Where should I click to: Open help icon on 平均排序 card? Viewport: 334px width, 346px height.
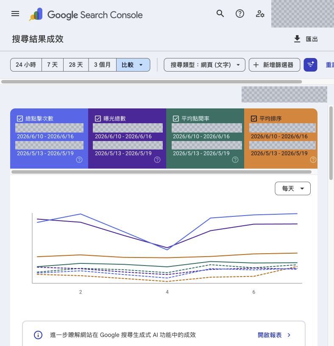coord(313,160)
